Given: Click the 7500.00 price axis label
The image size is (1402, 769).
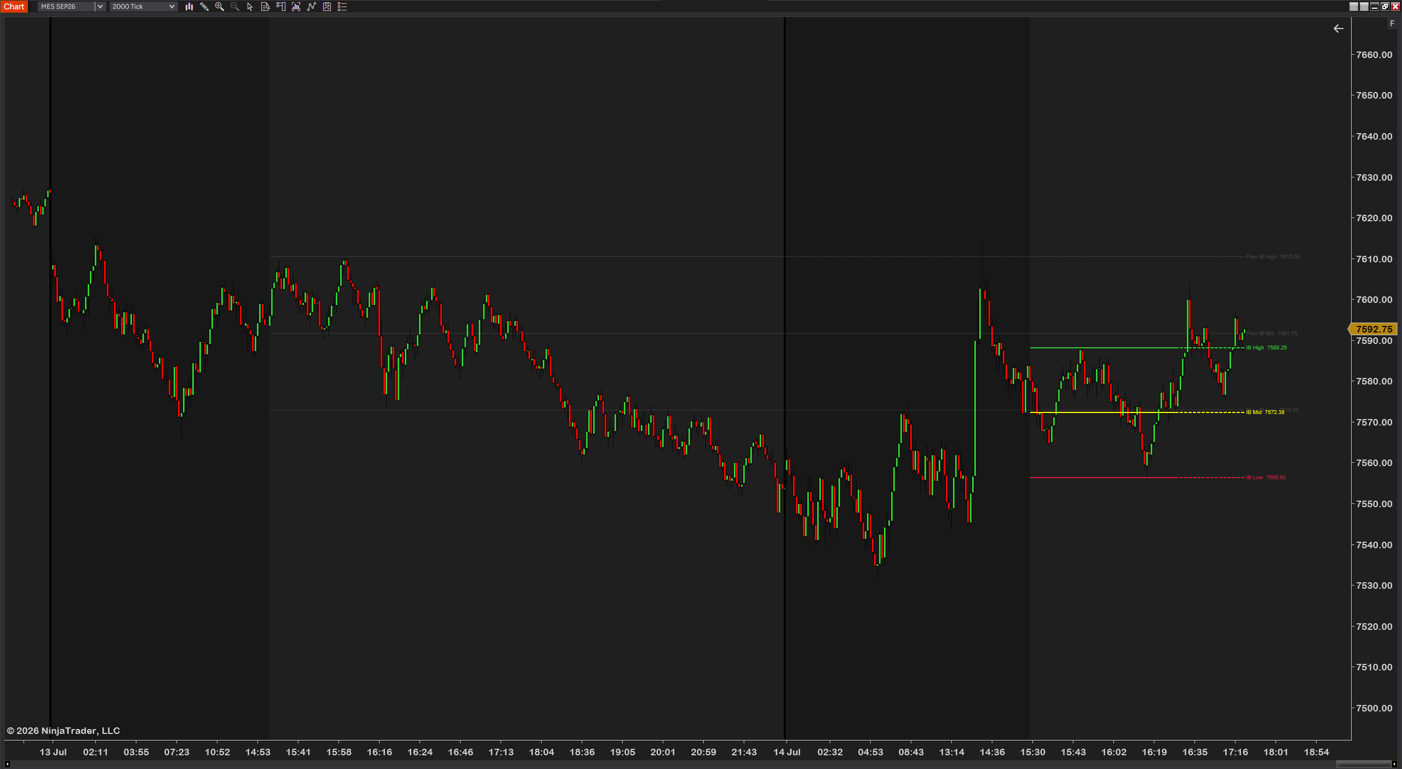Looking at the screenshot, I should [1374, 708].
